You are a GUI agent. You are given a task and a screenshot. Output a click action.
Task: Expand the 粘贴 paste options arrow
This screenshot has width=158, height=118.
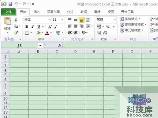point(7,33)
